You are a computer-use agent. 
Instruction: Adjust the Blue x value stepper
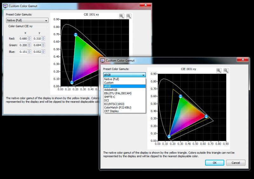click(x=29, y=52)
